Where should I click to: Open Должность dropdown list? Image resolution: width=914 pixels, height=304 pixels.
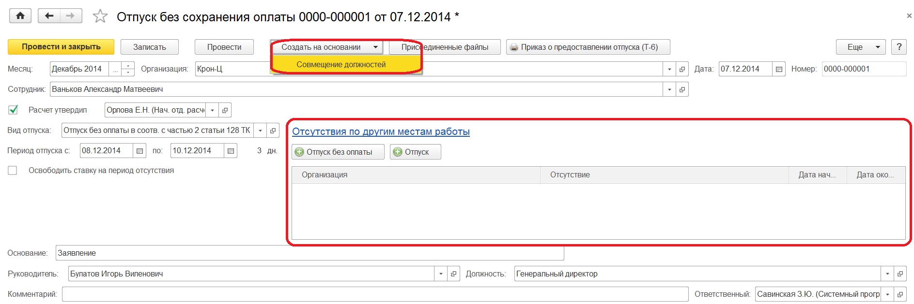pos(887,274)
